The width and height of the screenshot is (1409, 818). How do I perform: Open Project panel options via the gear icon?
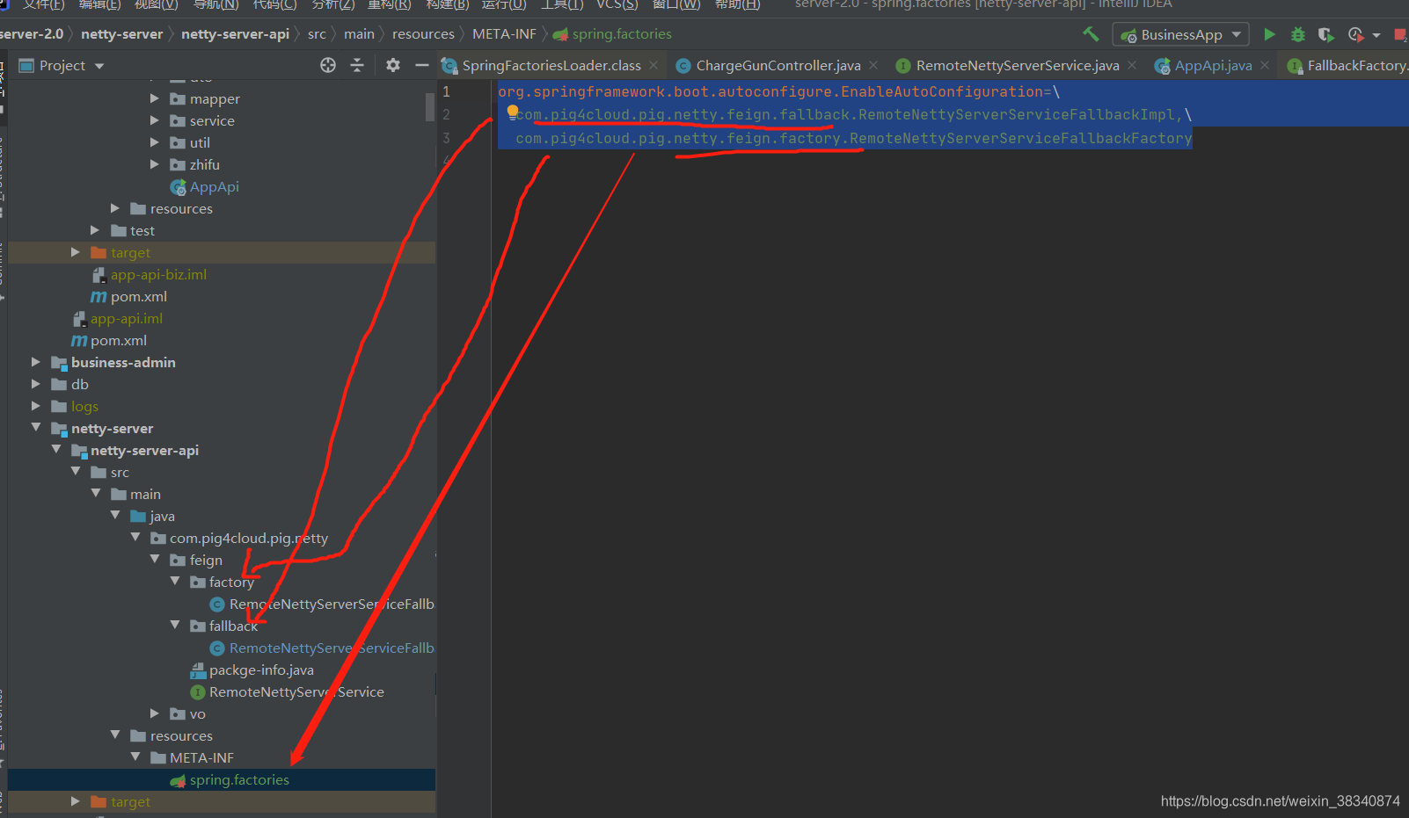click(393, 65)
